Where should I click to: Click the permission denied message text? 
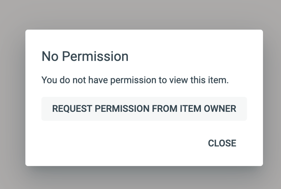[135, 80]
